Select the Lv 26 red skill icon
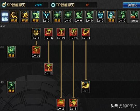This screenshot has width=140, height=111. point(48,34)
